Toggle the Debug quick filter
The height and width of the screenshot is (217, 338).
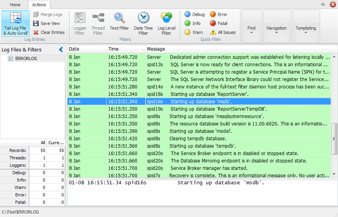tap(195, 14)
